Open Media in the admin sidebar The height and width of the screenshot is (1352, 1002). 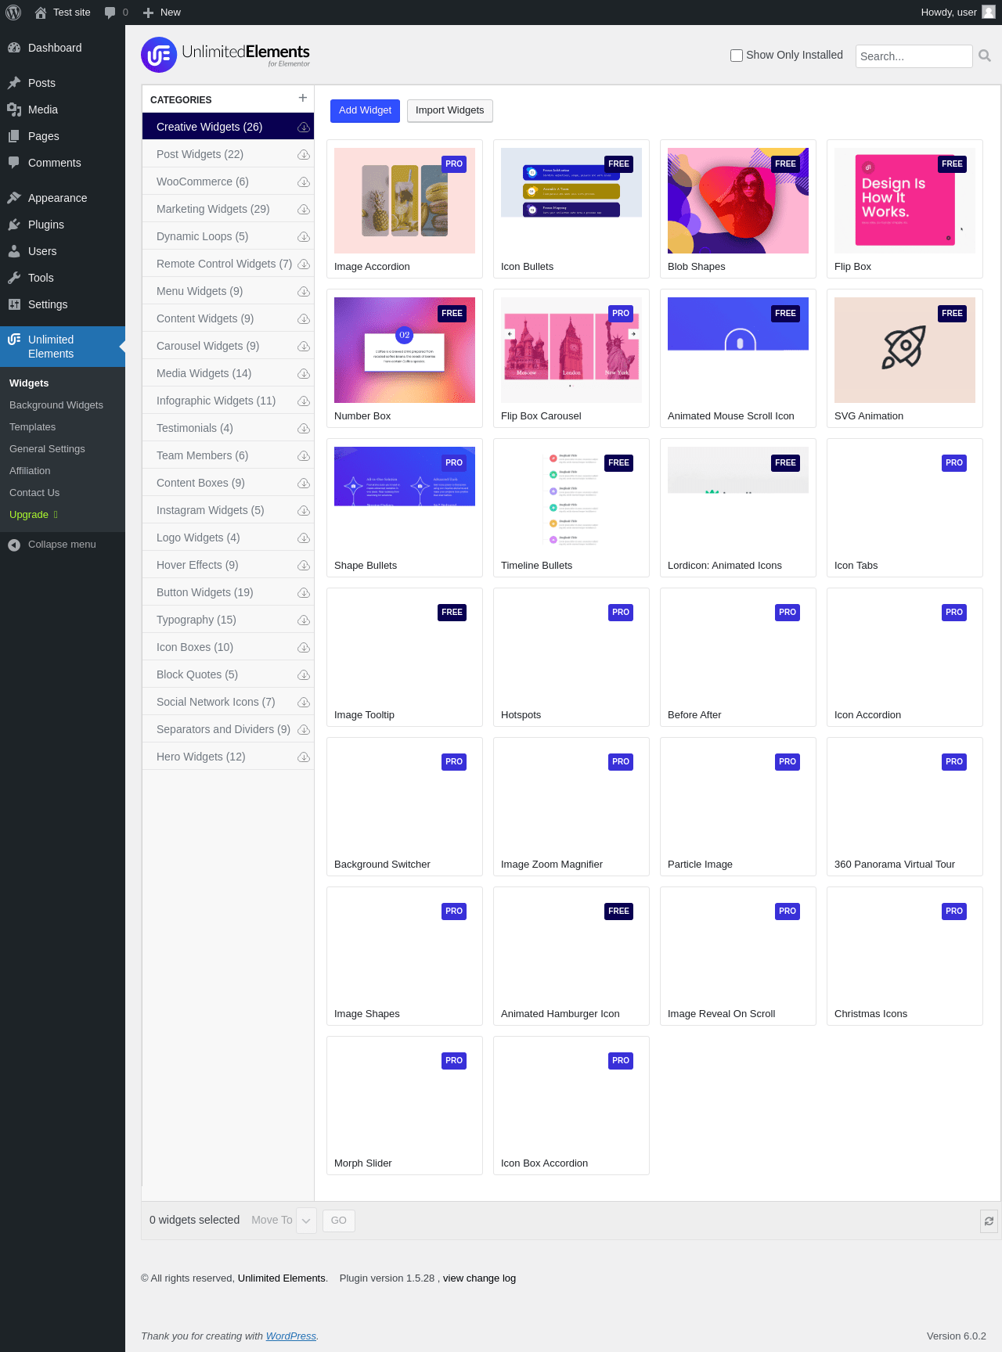coord(63,110)
